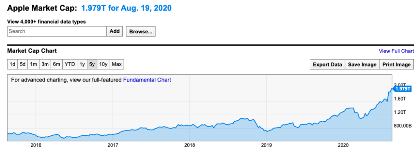Switch chart to 3m range
Screen dimensions: 419x152
pyautogui.click(x=45, y=64)
